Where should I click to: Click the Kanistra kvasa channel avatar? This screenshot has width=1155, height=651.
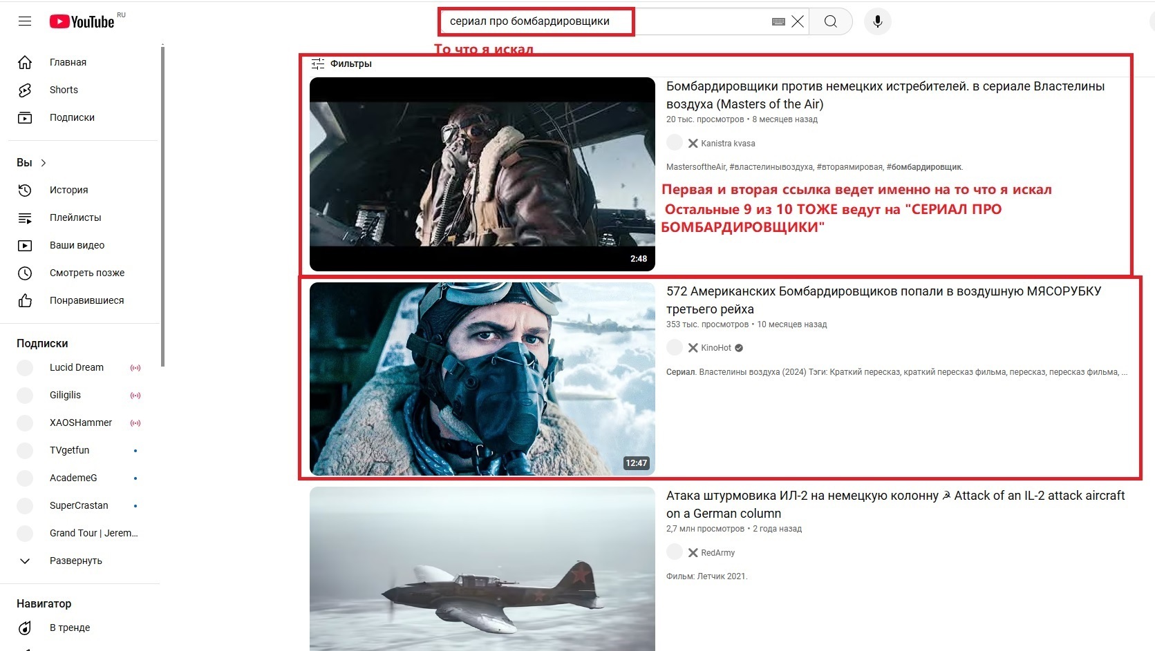point(675,143)
